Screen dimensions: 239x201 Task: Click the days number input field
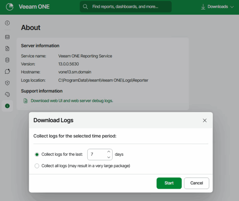click(100, 155)
